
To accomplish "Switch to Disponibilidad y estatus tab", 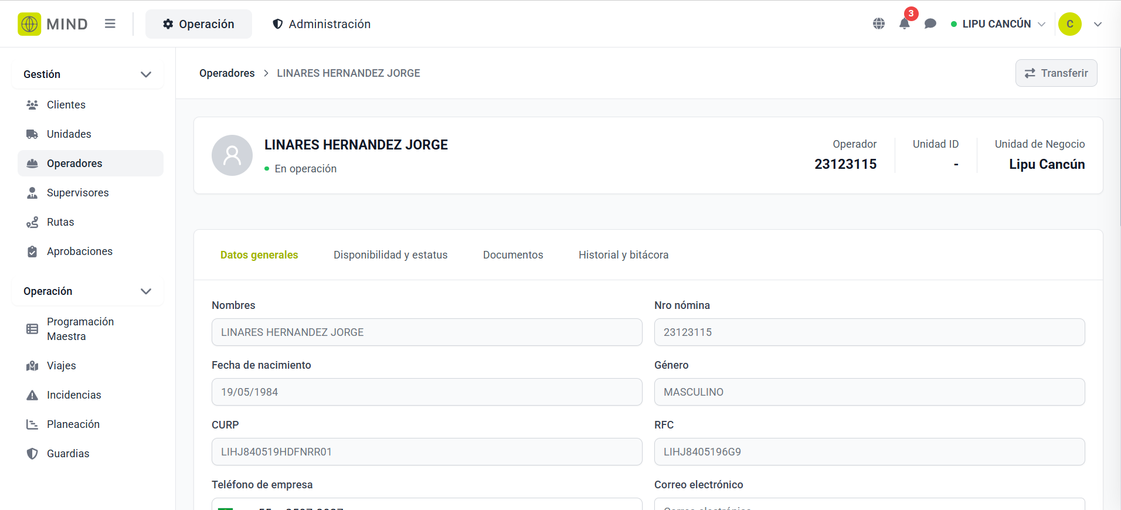I will (x=390, y=255).
